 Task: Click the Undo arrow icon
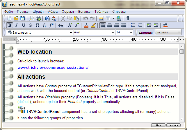click(86, 18)
